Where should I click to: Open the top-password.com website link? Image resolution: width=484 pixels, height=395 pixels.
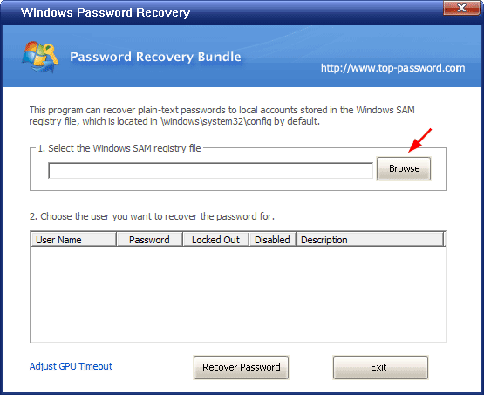click(392, 68)
